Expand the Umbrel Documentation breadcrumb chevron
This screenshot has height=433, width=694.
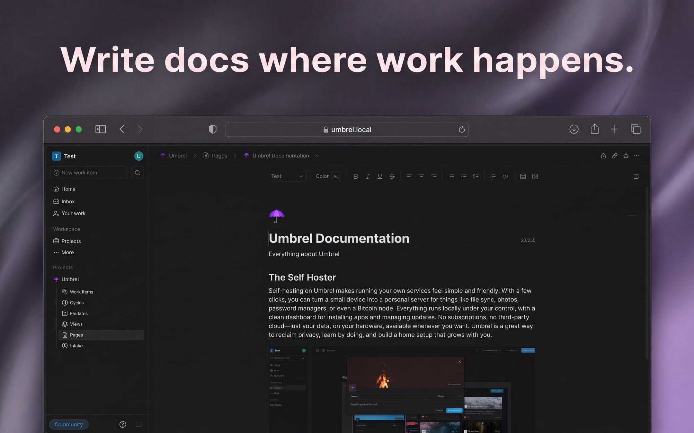[x=317, y=156]
